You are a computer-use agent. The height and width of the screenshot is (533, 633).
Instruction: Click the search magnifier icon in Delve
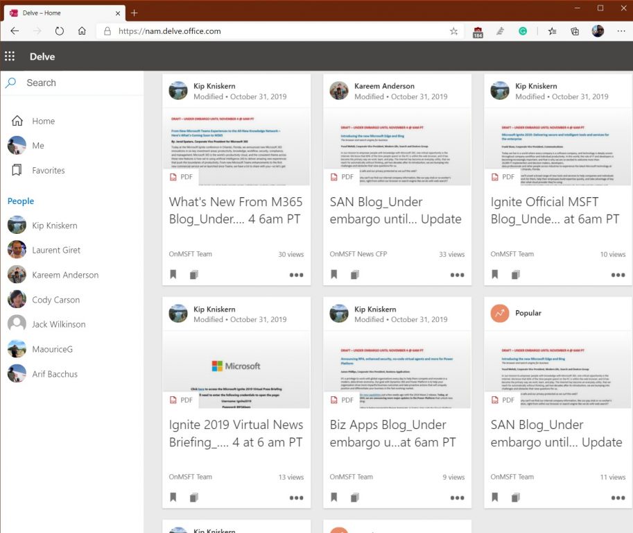click(10, 83)
